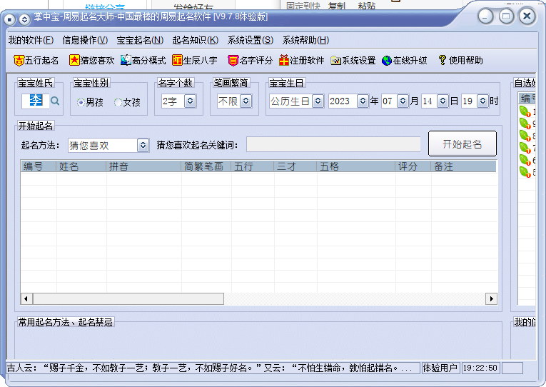Click the 开始起名 button
546x387 pixels.
pyautogui.click(x=462, y=144)
